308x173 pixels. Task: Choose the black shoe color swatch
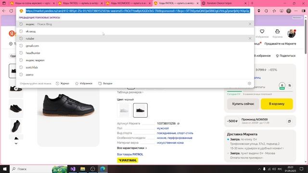coord(140,110)
